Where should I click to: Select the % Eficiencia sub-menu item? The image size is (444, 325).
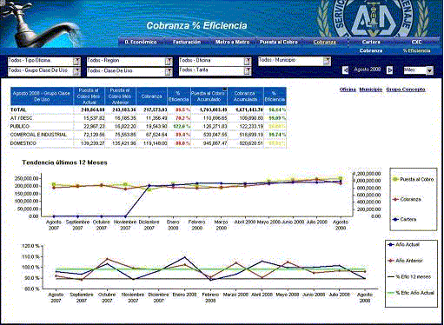(416, 50)
